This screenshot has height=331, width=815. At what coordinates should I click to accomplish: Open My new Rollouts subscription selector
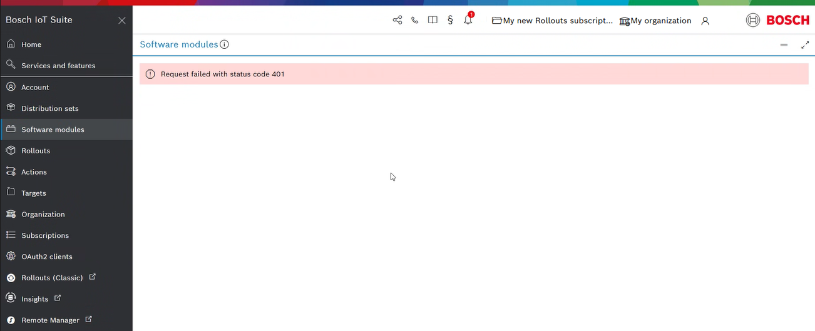tap(553, 21)
